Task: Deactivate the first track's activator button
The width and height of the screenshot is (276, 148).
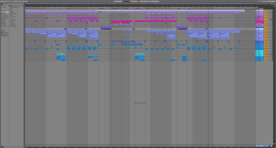Action: [265, 10]
